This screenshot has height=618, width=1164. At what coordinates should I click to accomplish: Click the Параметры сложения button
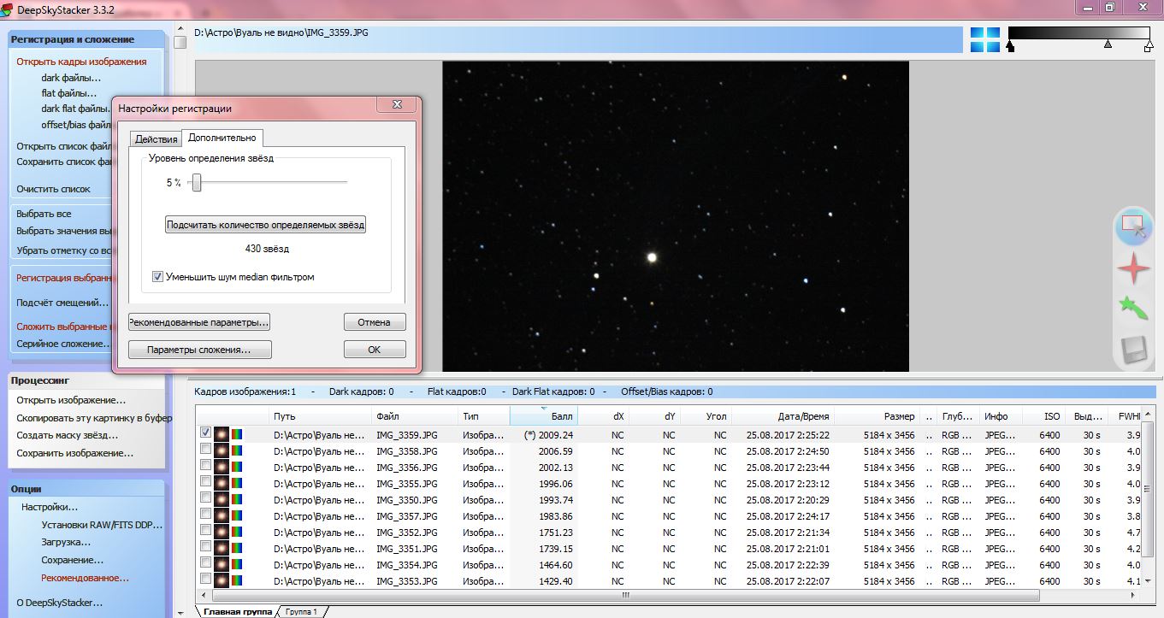[199, 350]
